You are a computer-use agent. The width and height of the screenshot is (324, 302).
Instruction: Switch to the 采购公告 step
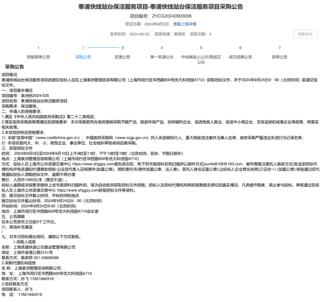pyautogui.click(x=83, y=57)
